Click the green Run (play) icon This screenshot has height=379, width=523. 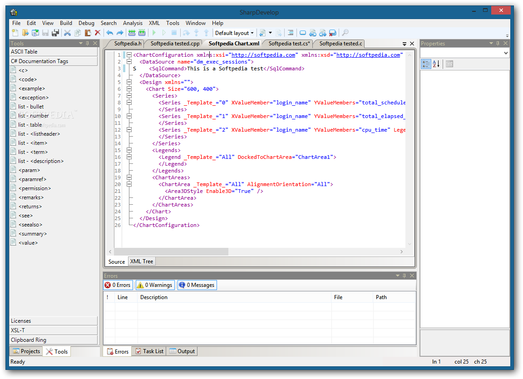(x=154, y=33)
